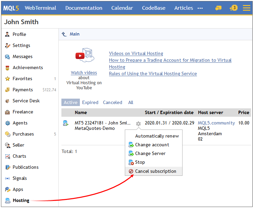
Task: Open the gear menu for MT5 23247181 subscription
Action: click(138, 124)
